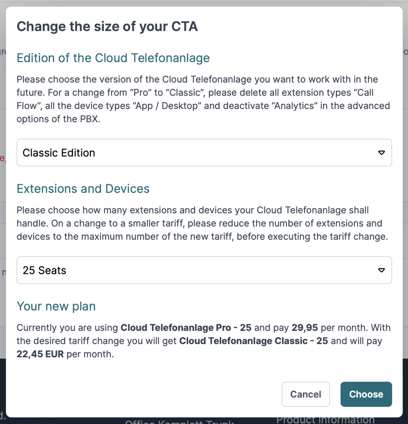
Task: Click bold 'Cloud Telefonanlage Pro - 25' text
Action: (186, 328)
